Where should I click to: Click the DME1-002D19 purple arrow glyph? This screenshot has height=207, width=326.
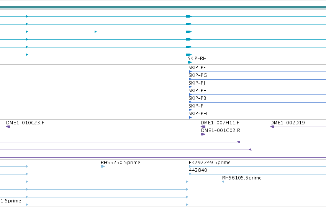tap(272, 127)
